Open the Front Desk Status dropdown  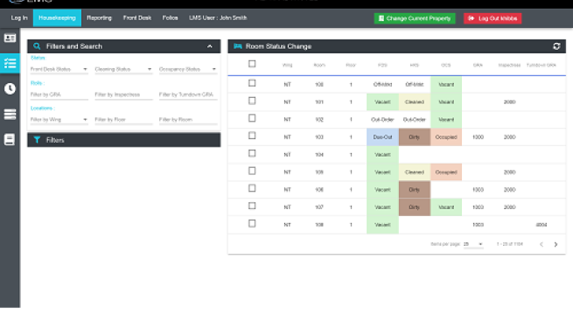click(x=59, y=69)
